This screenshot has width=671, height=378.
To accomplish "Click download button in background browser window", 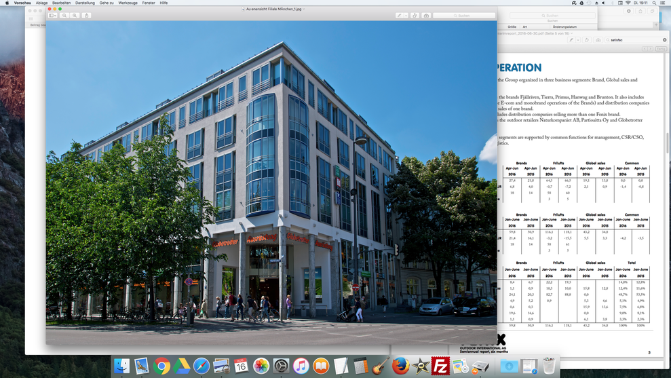I will click(x=629, y=11).
